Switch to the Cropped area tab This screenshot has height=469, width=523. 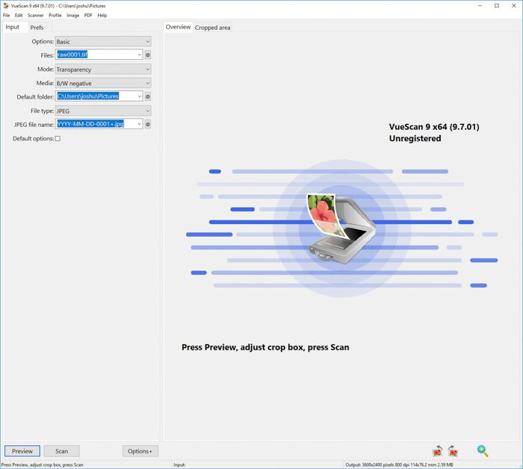[x=212, y=28]
